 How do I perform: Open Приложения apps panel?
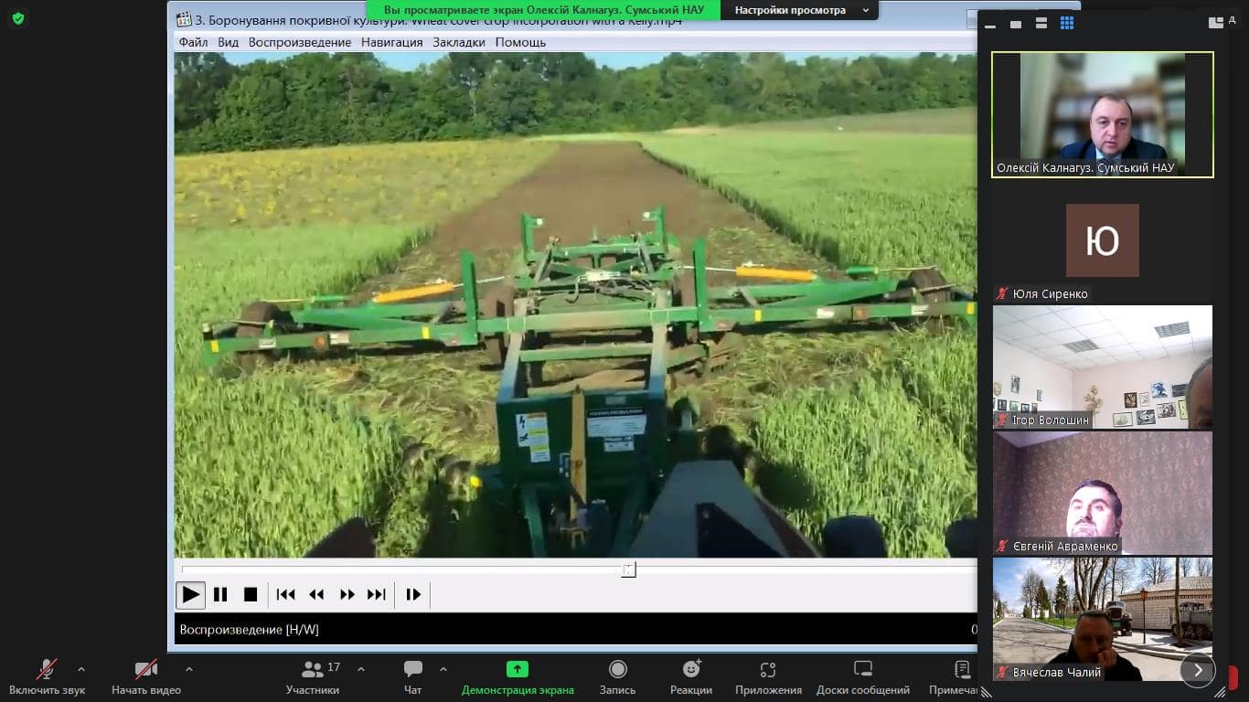tap(768, 676)
